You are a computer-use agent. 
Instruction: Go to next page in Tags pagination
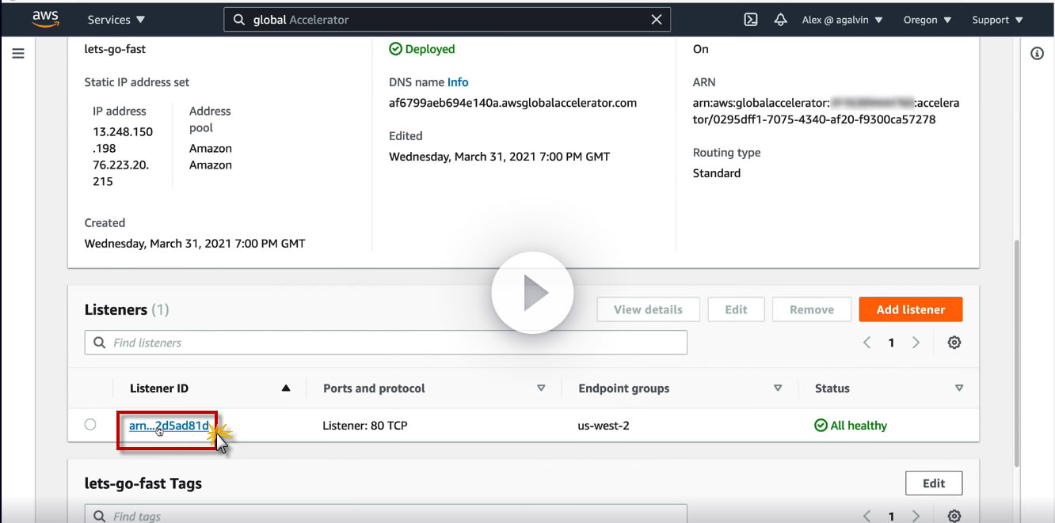[916, 516]
